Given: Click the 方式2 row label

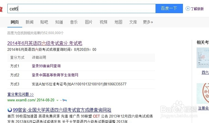Looking at the screenshot, I should pos(15,75).
